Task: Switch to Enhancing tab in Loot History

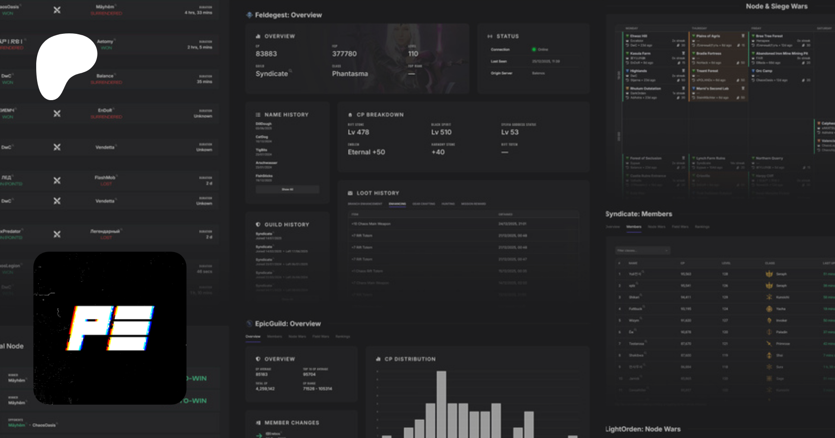Action: click(397, 204)
